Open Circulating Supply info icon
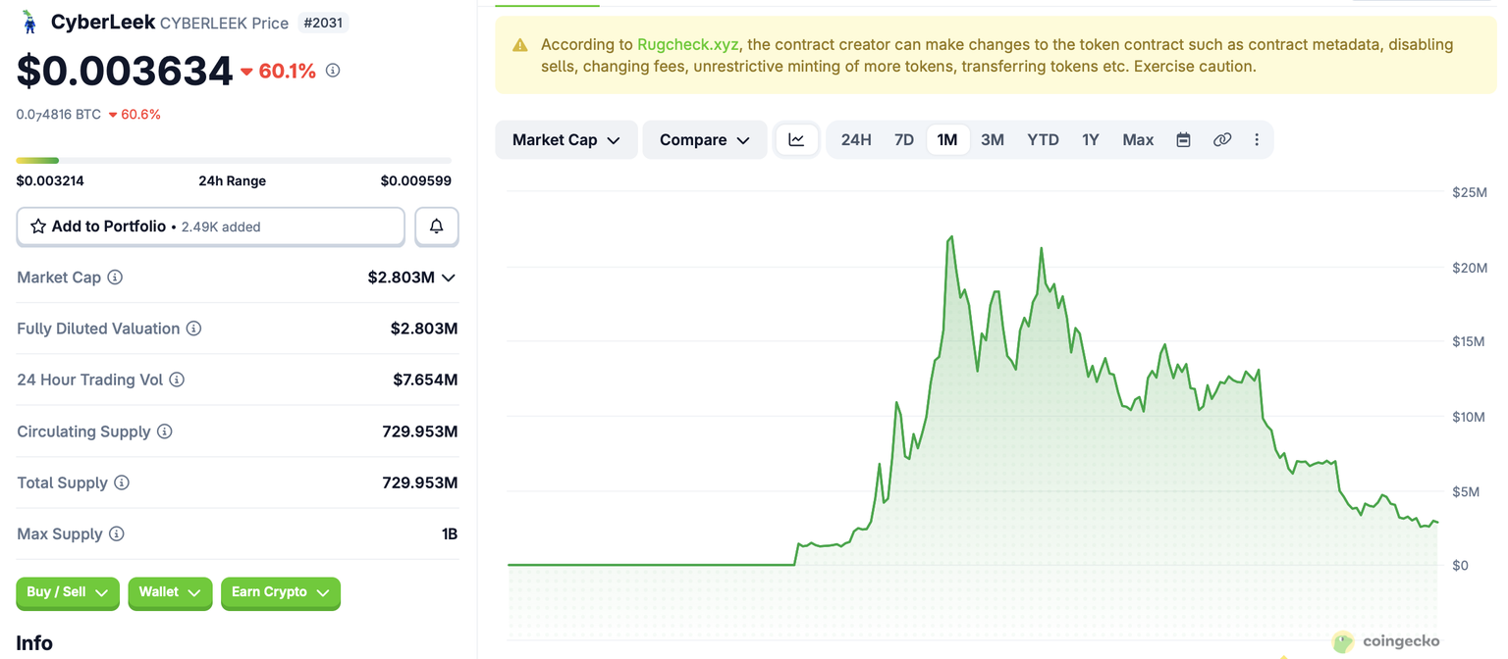The width and height of the screenshot is (1508, 659). [x=165, y=431]
